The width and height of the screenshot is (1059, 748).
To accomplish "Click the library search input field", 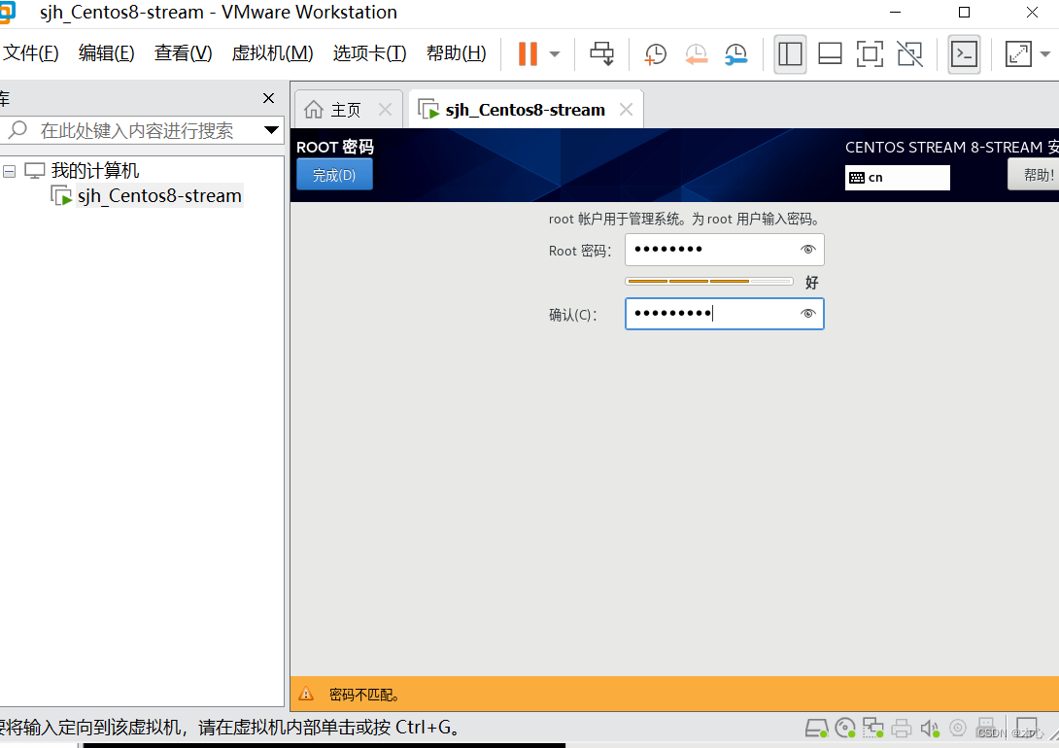I will pyautogui.click(x=135, y=130).
